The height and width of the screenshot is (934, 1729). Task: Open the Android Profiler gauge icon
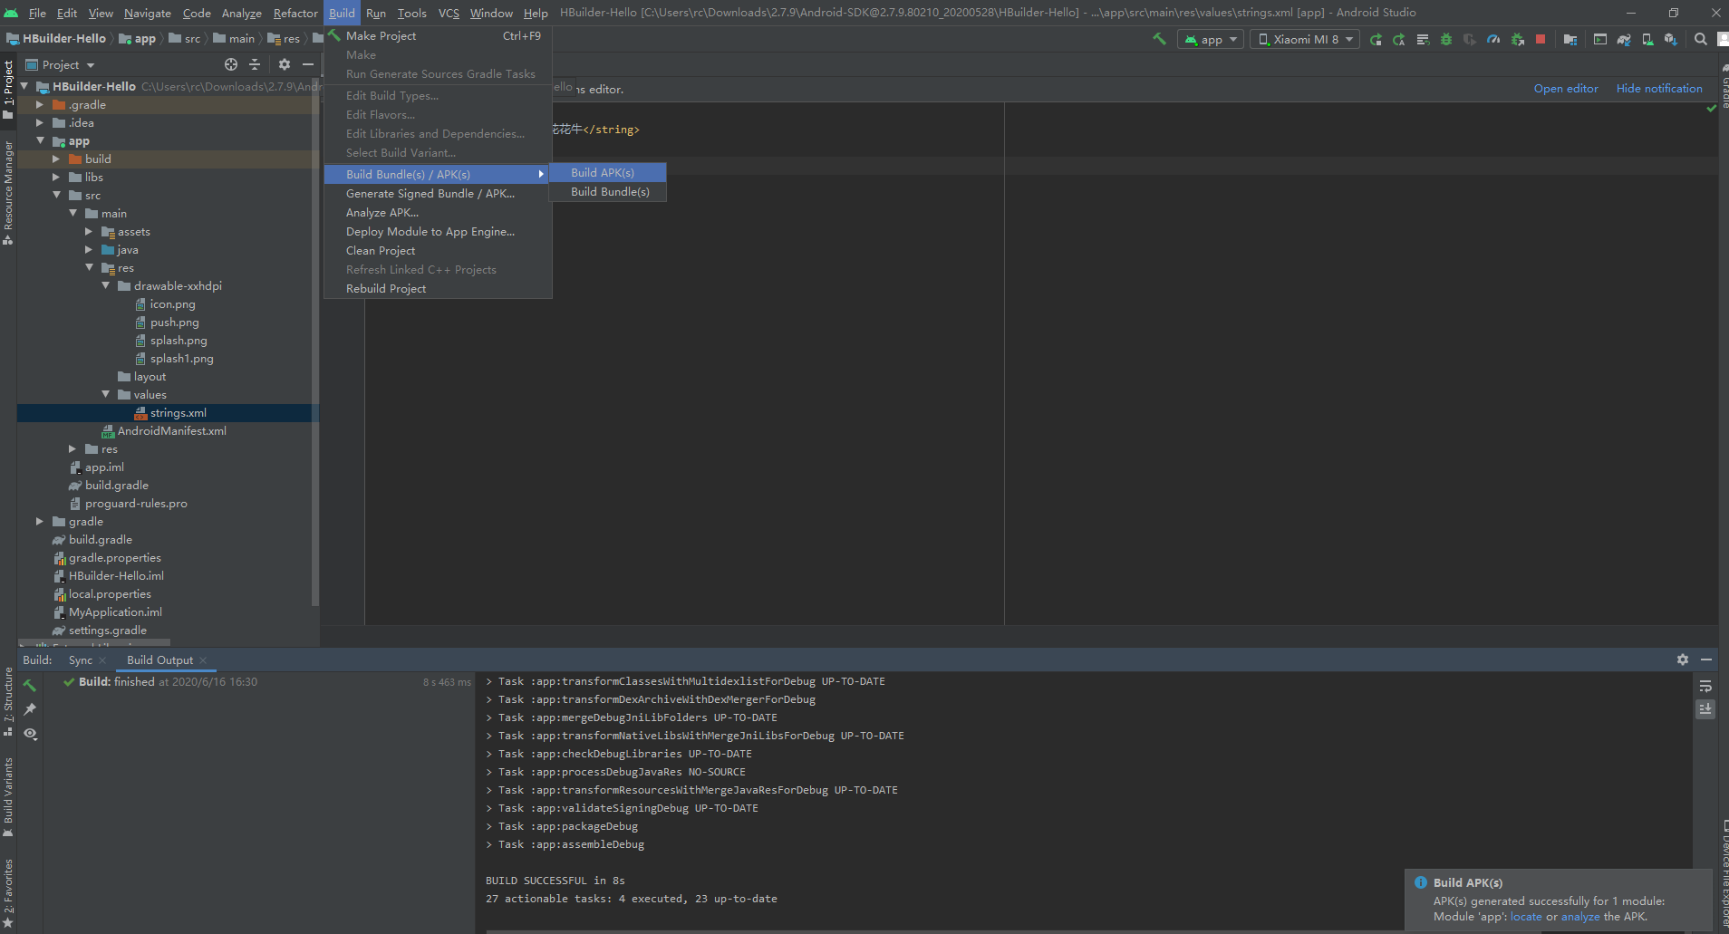tap(1493, 39)
